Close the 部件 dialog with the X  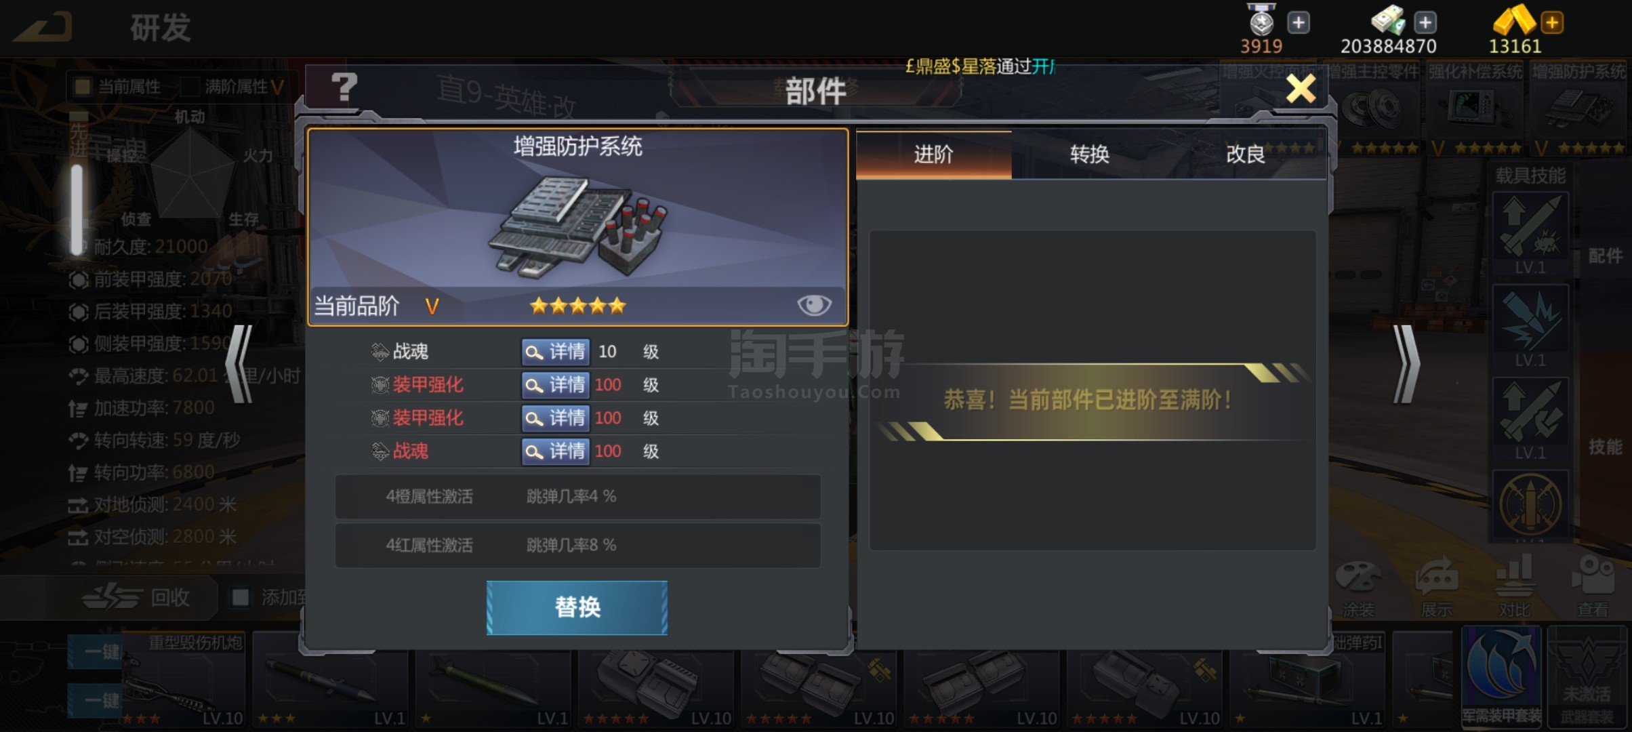point(1301,89)
